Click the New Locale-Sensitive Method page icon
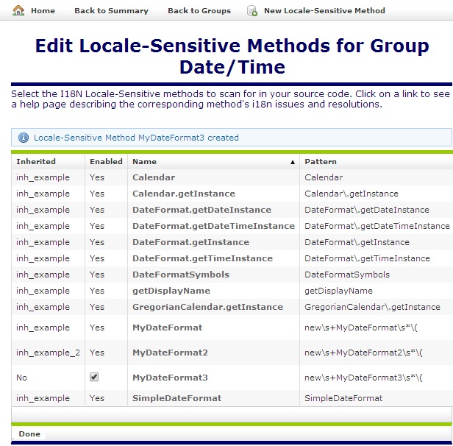 click(x=252, y=11)
